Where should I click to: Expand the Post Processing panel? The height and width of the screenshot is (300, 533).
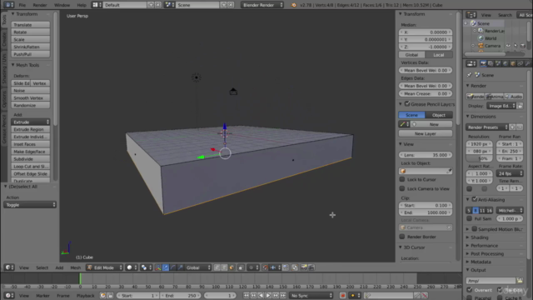pyautogui.click(x=487, y=253)
